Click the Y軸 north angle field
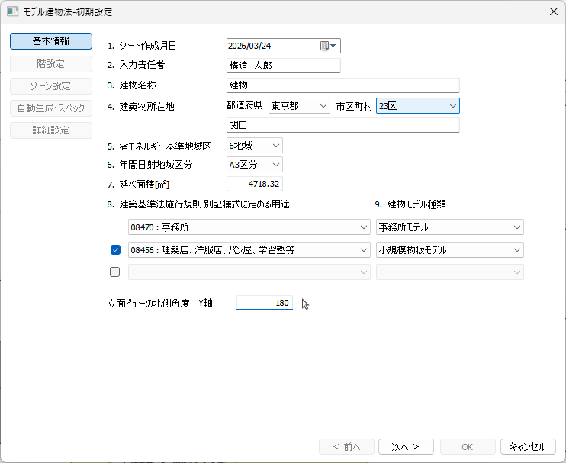Image resolution: width=566 pixels, height=463 pixels. tap(264, 303)
